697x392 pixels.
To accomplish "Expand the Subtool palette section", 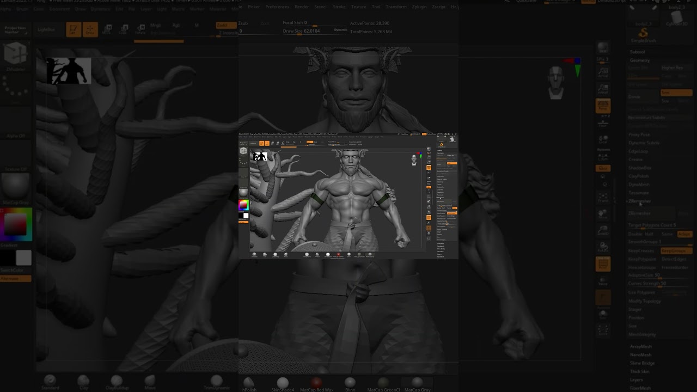I will click(637, 52).
